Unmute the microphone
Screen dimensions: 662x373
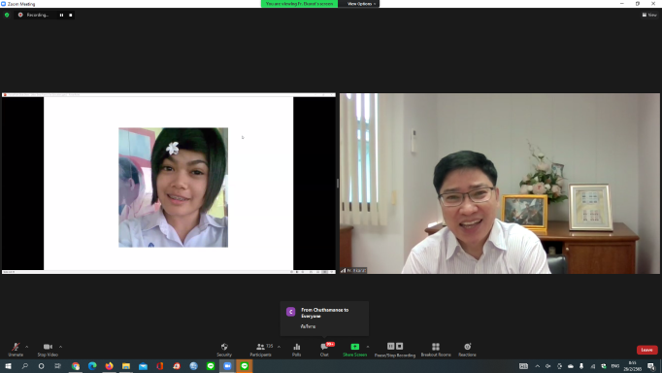coord(16,350)
